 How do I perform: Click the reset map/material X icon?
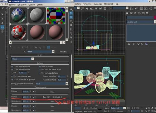(23, 47)
